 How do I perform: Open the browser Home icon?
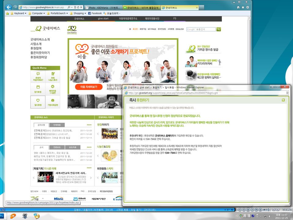pyautogui.click(x=238, y=7)
